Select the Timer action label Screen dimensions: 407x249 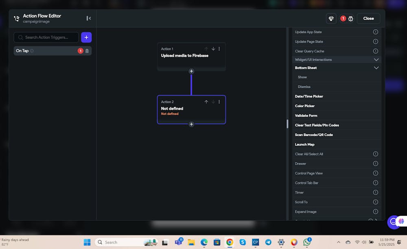299,192
